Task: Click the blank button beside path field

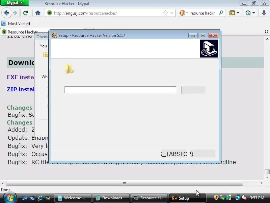Action: coord(193,90)
